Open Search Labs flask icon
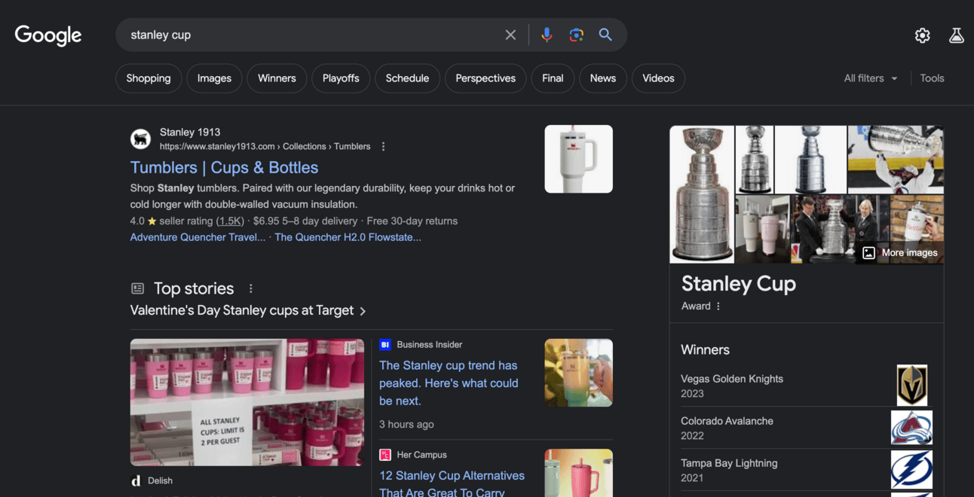Image resolution: width=974 pixels, height=497 pixels. (956, 35)
